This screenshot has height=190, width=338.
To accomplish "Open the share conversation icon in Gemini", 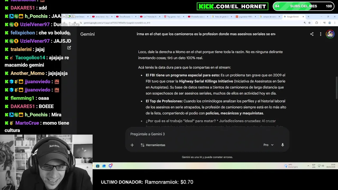I will 312,34.
